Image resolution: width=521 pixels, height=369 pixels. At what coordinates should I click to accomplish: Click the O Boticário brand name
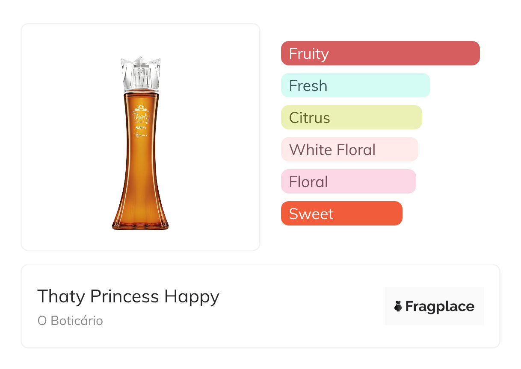(x=70, y=321)
